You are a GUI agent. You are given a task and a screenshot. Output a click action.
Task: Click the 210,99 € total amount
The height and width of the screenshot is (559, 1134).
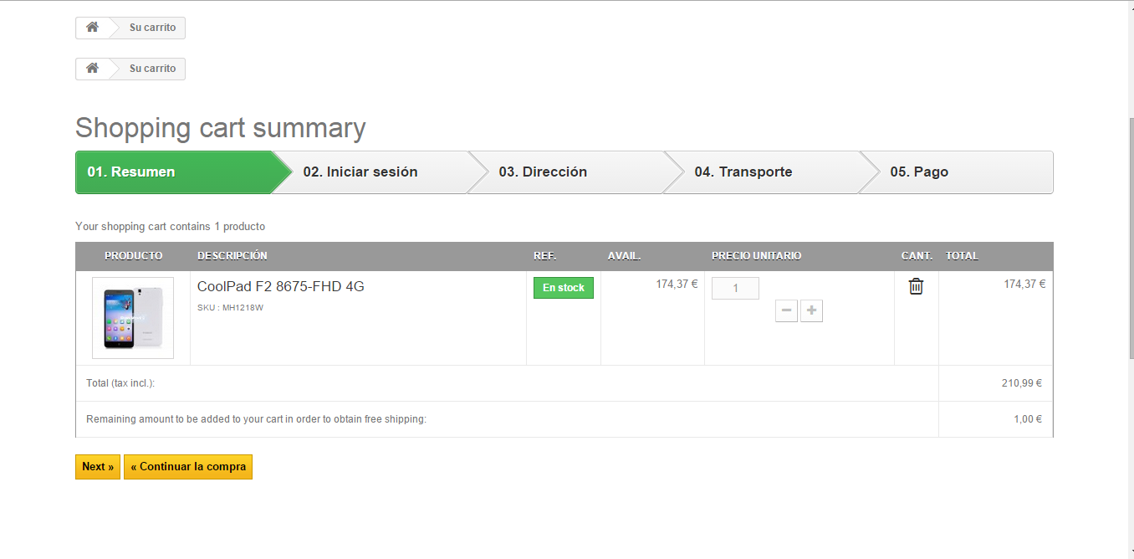[x=1021, y=383]
